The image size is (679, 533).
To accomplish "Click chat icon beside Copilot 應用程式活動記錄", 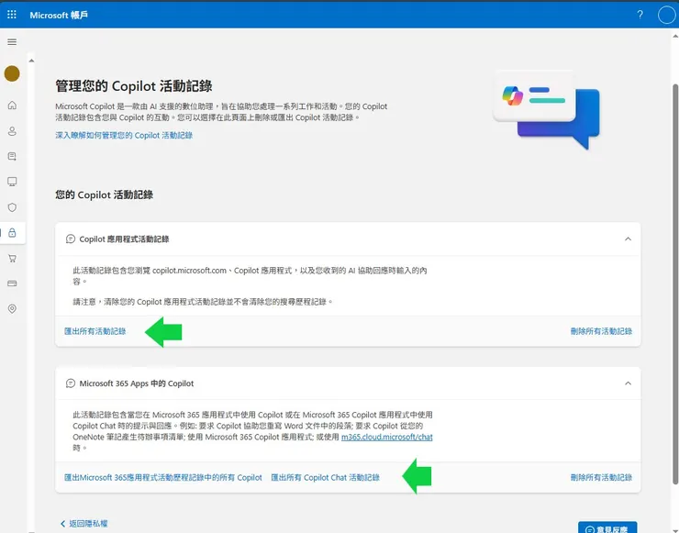I will 70,239.
